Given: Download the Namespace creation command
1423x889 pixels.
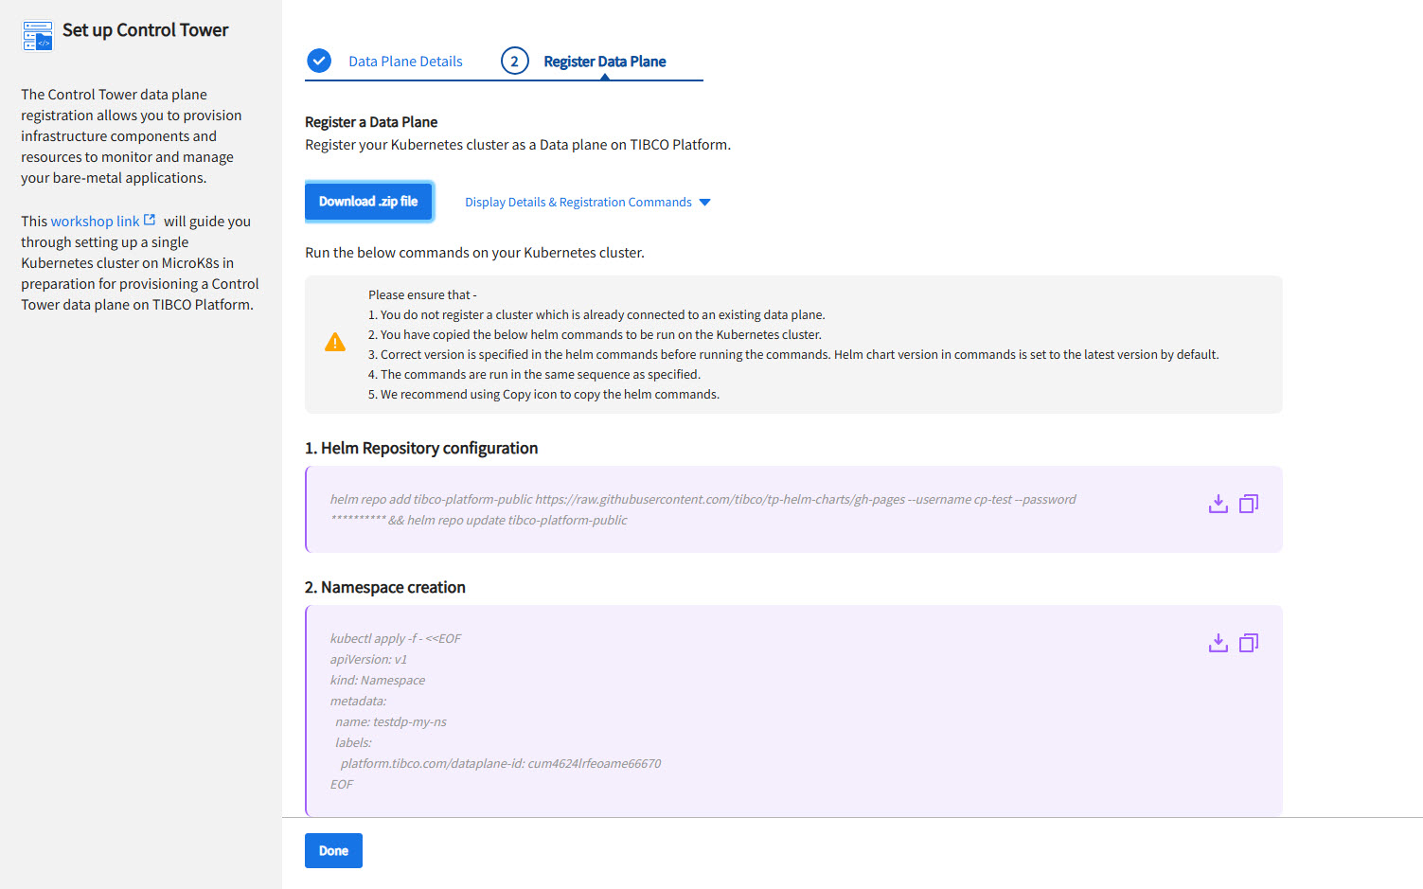Looking at the screenshot, I should click(x=1218, y=643).
